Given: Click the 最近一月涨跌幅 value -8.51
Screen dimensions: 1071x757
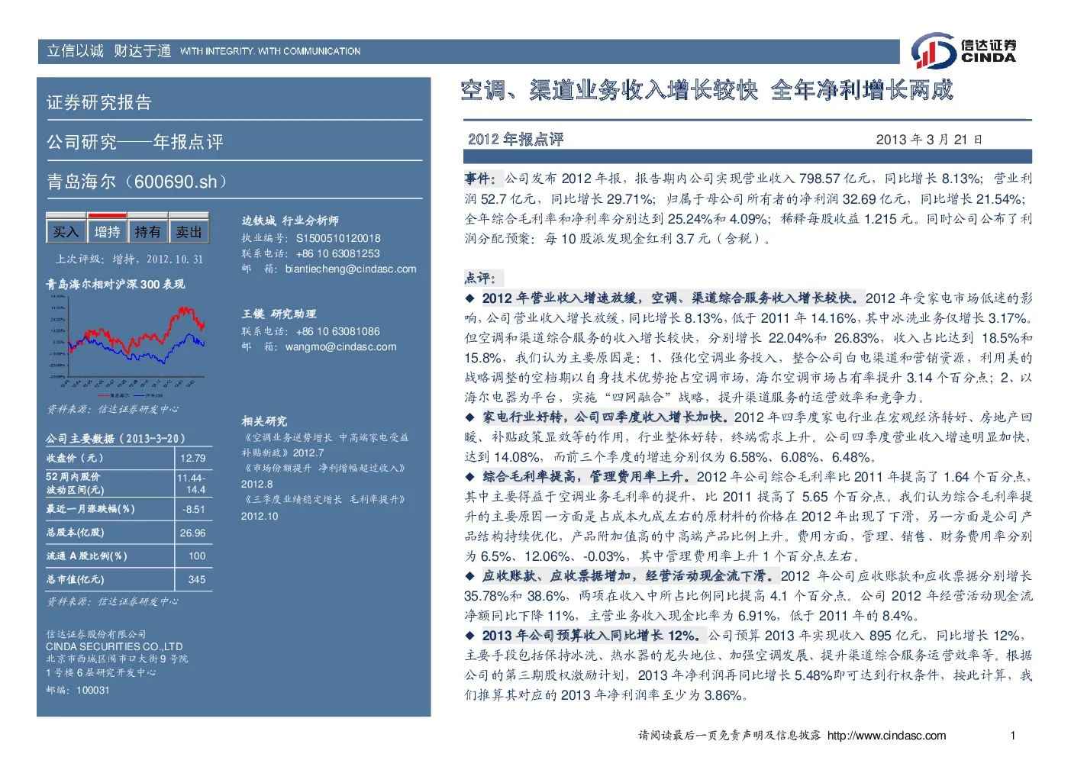Looking at the screenshot, I should (x=194, y=509).
